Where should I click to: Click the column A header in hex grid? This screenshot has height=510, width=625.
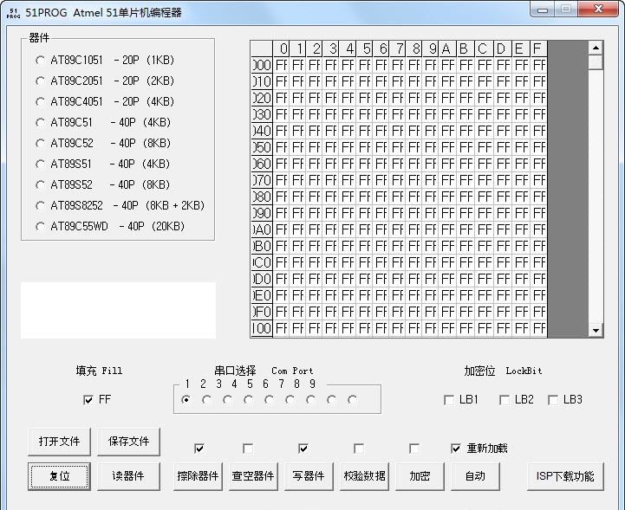point(447,48)
